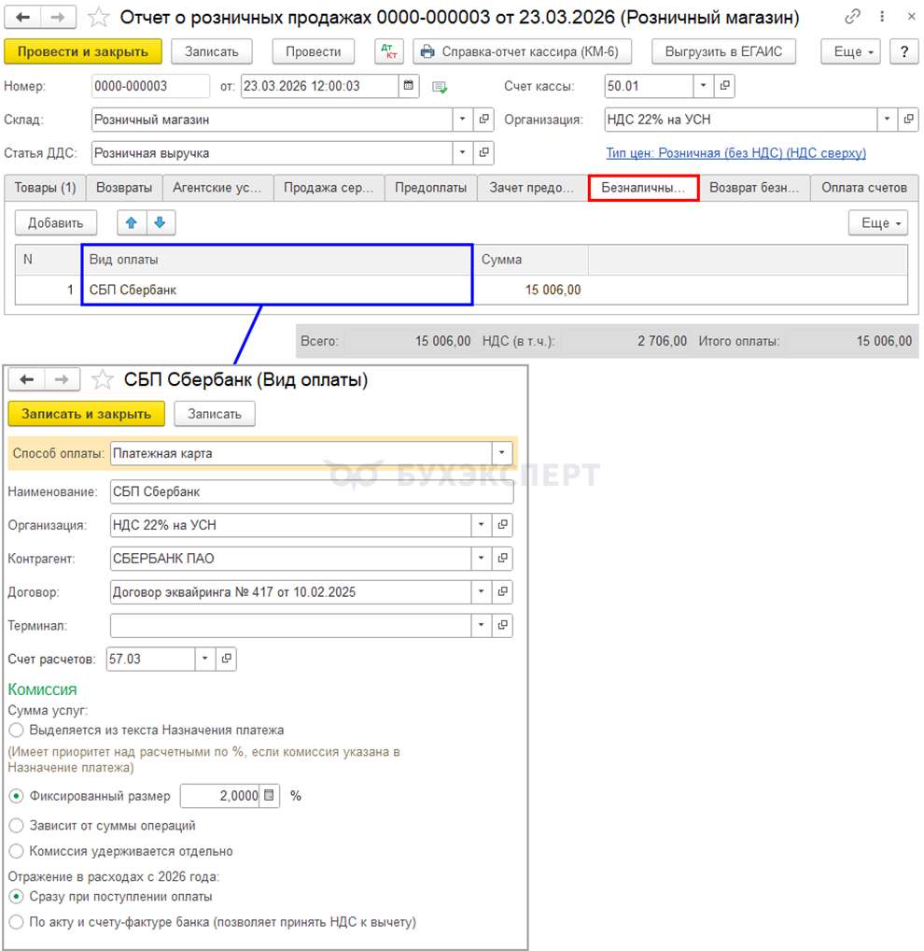Image resolution: width=924 pixels, height=951 pixels.
Task: Open the Терминал card icon
Action: [x=502, y=625]
